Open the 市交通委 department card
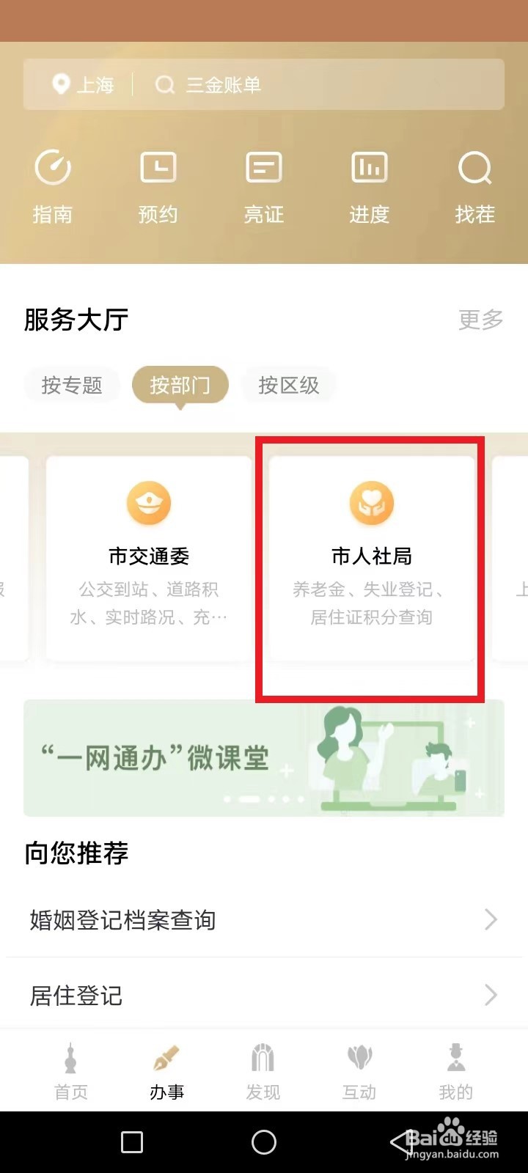The width and height of the screenshot is (528, 1173). [x=149, y=559]
